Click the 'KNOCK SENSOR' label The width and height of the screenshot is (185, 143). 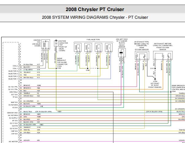coord(122,46)
